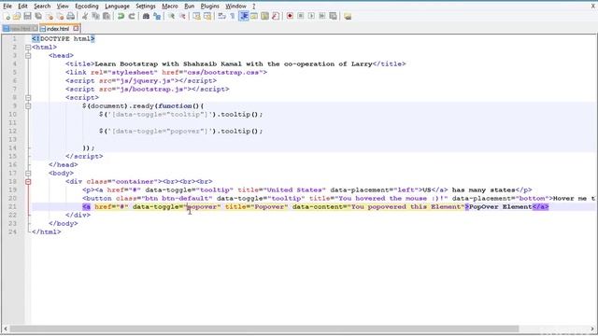
Task: Click icon left of the macro record button
Action: [276, 17]
